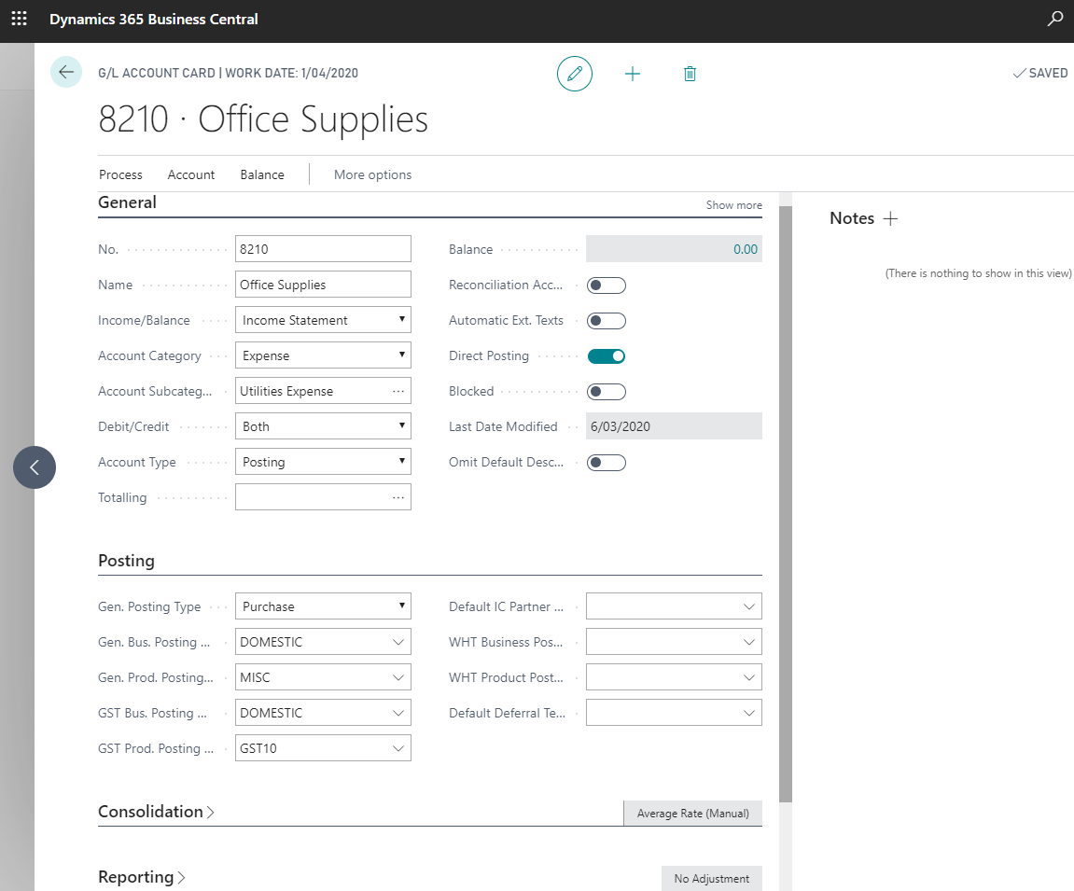Screen dimensions: 1074x891
Task: Open the Gen. Posting Type dropdown
Action: coord(323,606)
